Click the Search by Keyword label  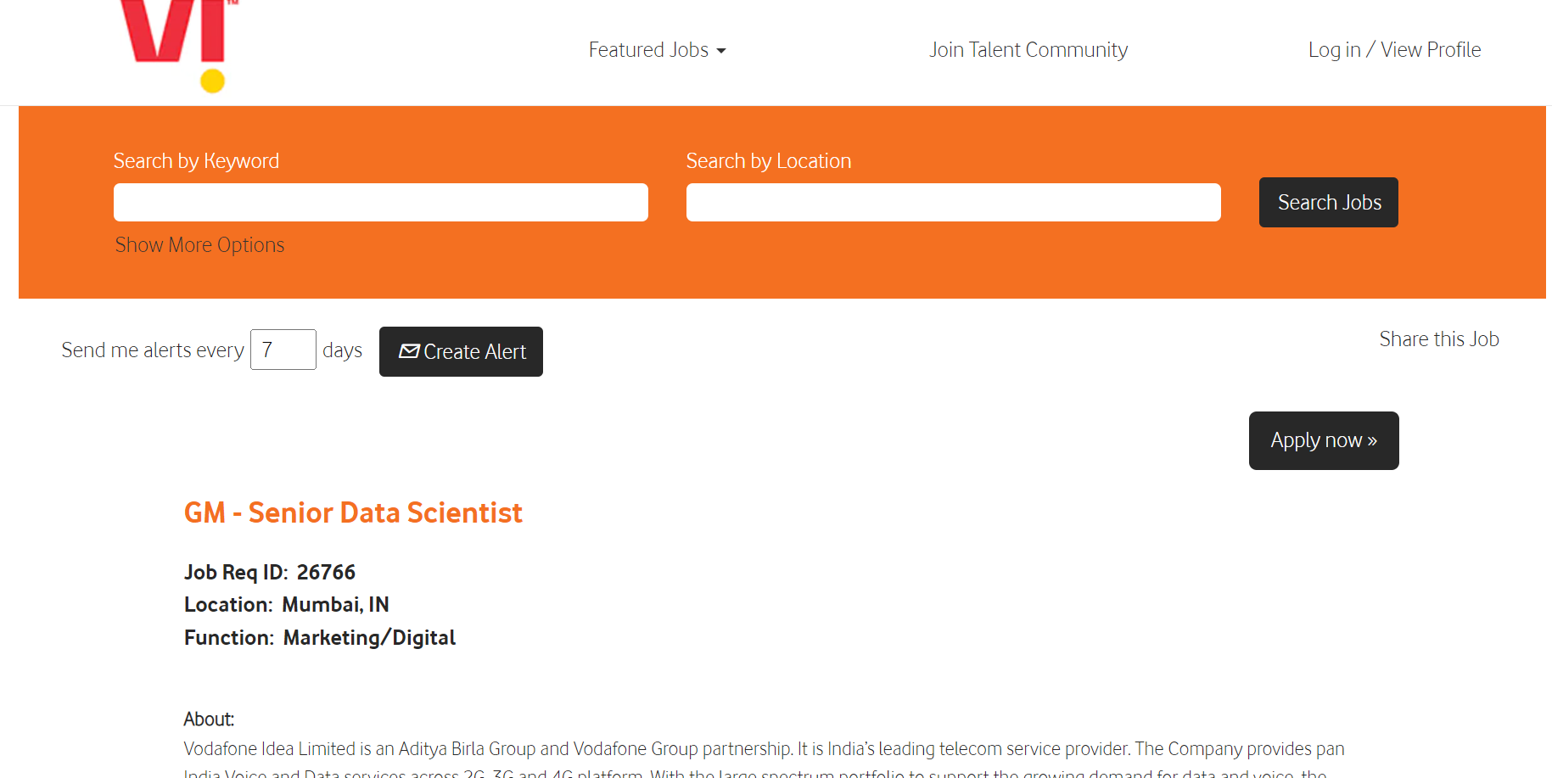coord(196,161)
